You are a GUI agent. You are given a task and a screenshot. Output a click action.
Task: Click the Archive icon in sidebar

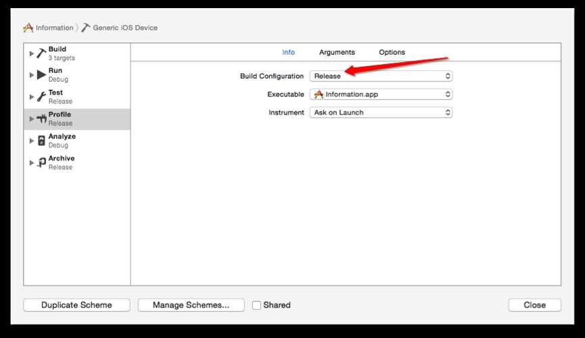pyautogui.click(x=41, y=163)
